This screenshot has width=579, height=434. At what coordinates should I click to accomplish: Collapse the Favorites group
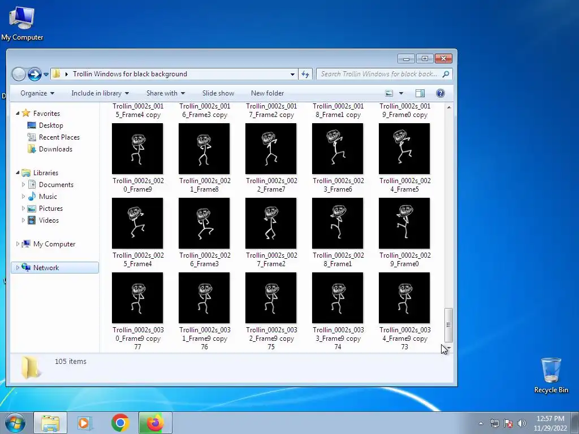[18, 113]
